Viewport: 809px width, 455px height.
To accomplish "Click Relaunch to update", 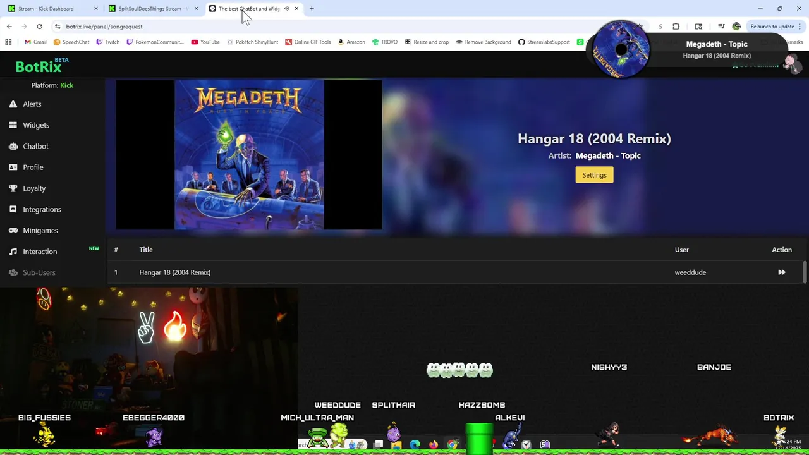I will pyautogui.click(x=772, y=27).
